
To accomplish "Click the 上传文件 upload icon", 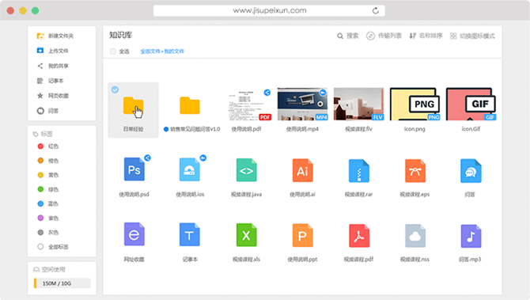I will click(40, 51).
